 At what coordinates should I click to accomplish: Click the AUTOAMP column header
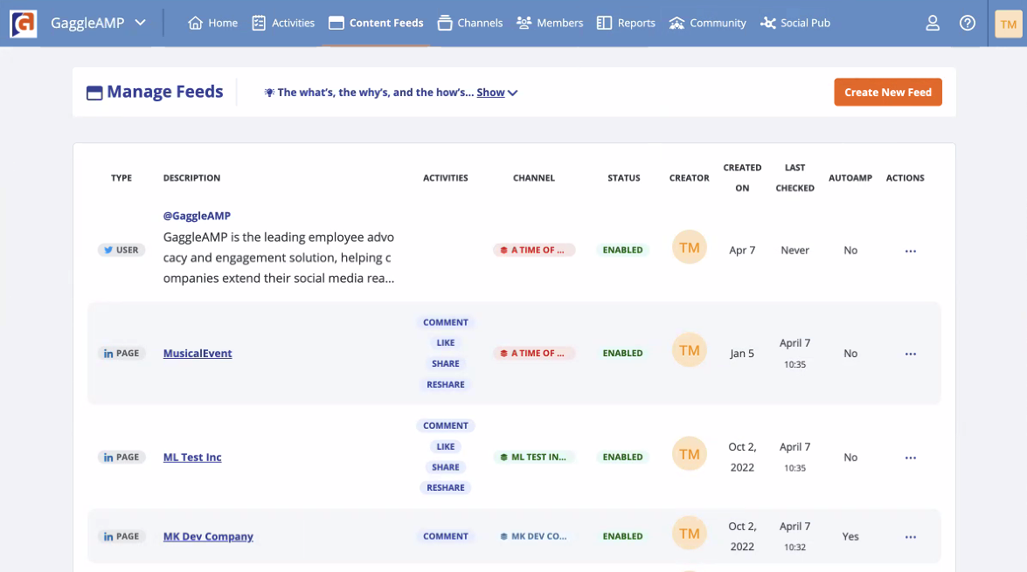point(850,178)
